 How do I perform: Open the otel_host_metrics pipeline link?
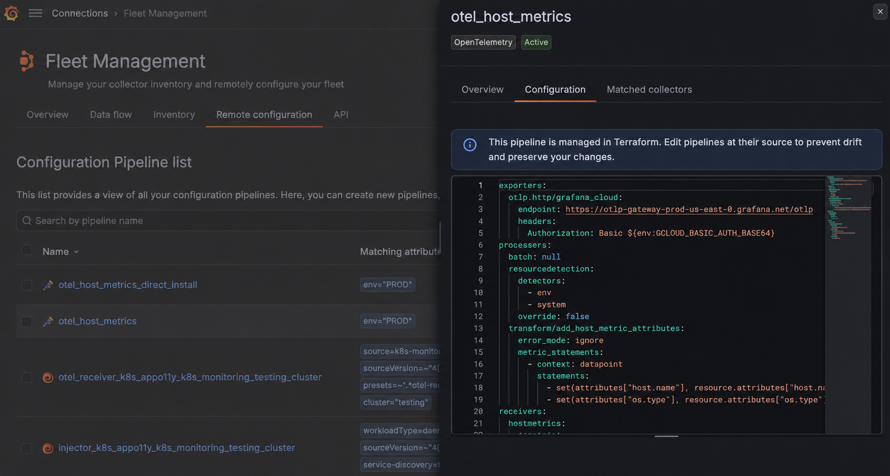point(98,321)
